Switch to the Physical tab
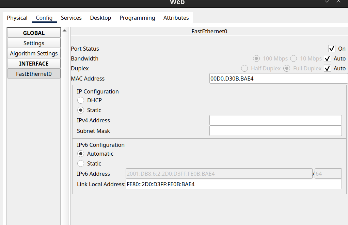Image resolution: width=348 pixels, height=225 pixels. click(17, 18)
